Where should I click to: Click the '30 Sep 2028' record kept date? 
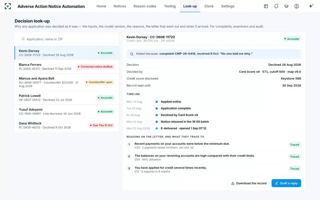click(291, 86)
